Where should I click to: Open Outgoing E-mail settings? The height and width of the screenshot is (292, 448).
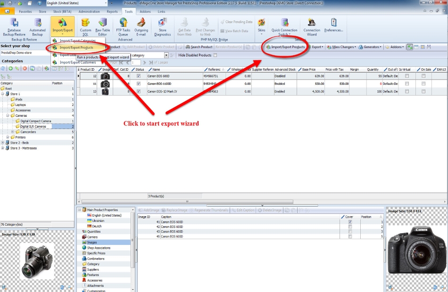(x=141, y=27)
